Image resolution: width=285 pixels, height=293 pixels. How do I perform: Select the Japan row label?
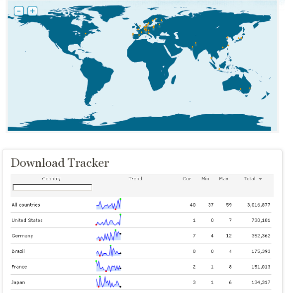(18, 283)
